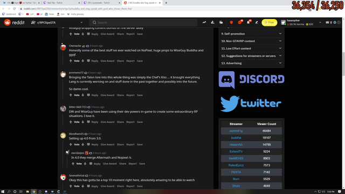The height and width of the screenshot is (194, 345).
Task: Upvote meridrejn6's reply
Action: 73,164
